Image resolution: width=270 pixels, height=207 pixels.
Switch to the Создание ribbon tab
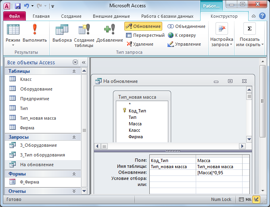click(x=71, y=16)
